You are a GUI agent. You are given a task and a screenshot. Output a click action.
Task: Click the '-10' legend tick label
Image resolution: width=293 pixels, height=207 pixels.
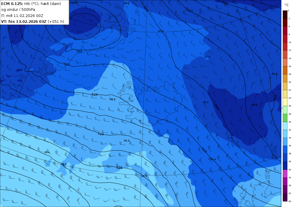click(x=290, y=42)
